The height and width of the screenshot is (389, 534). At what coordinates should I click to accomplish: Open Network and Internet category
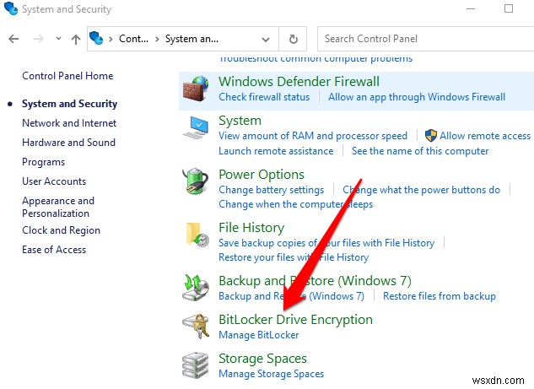[x=69, y=123]
